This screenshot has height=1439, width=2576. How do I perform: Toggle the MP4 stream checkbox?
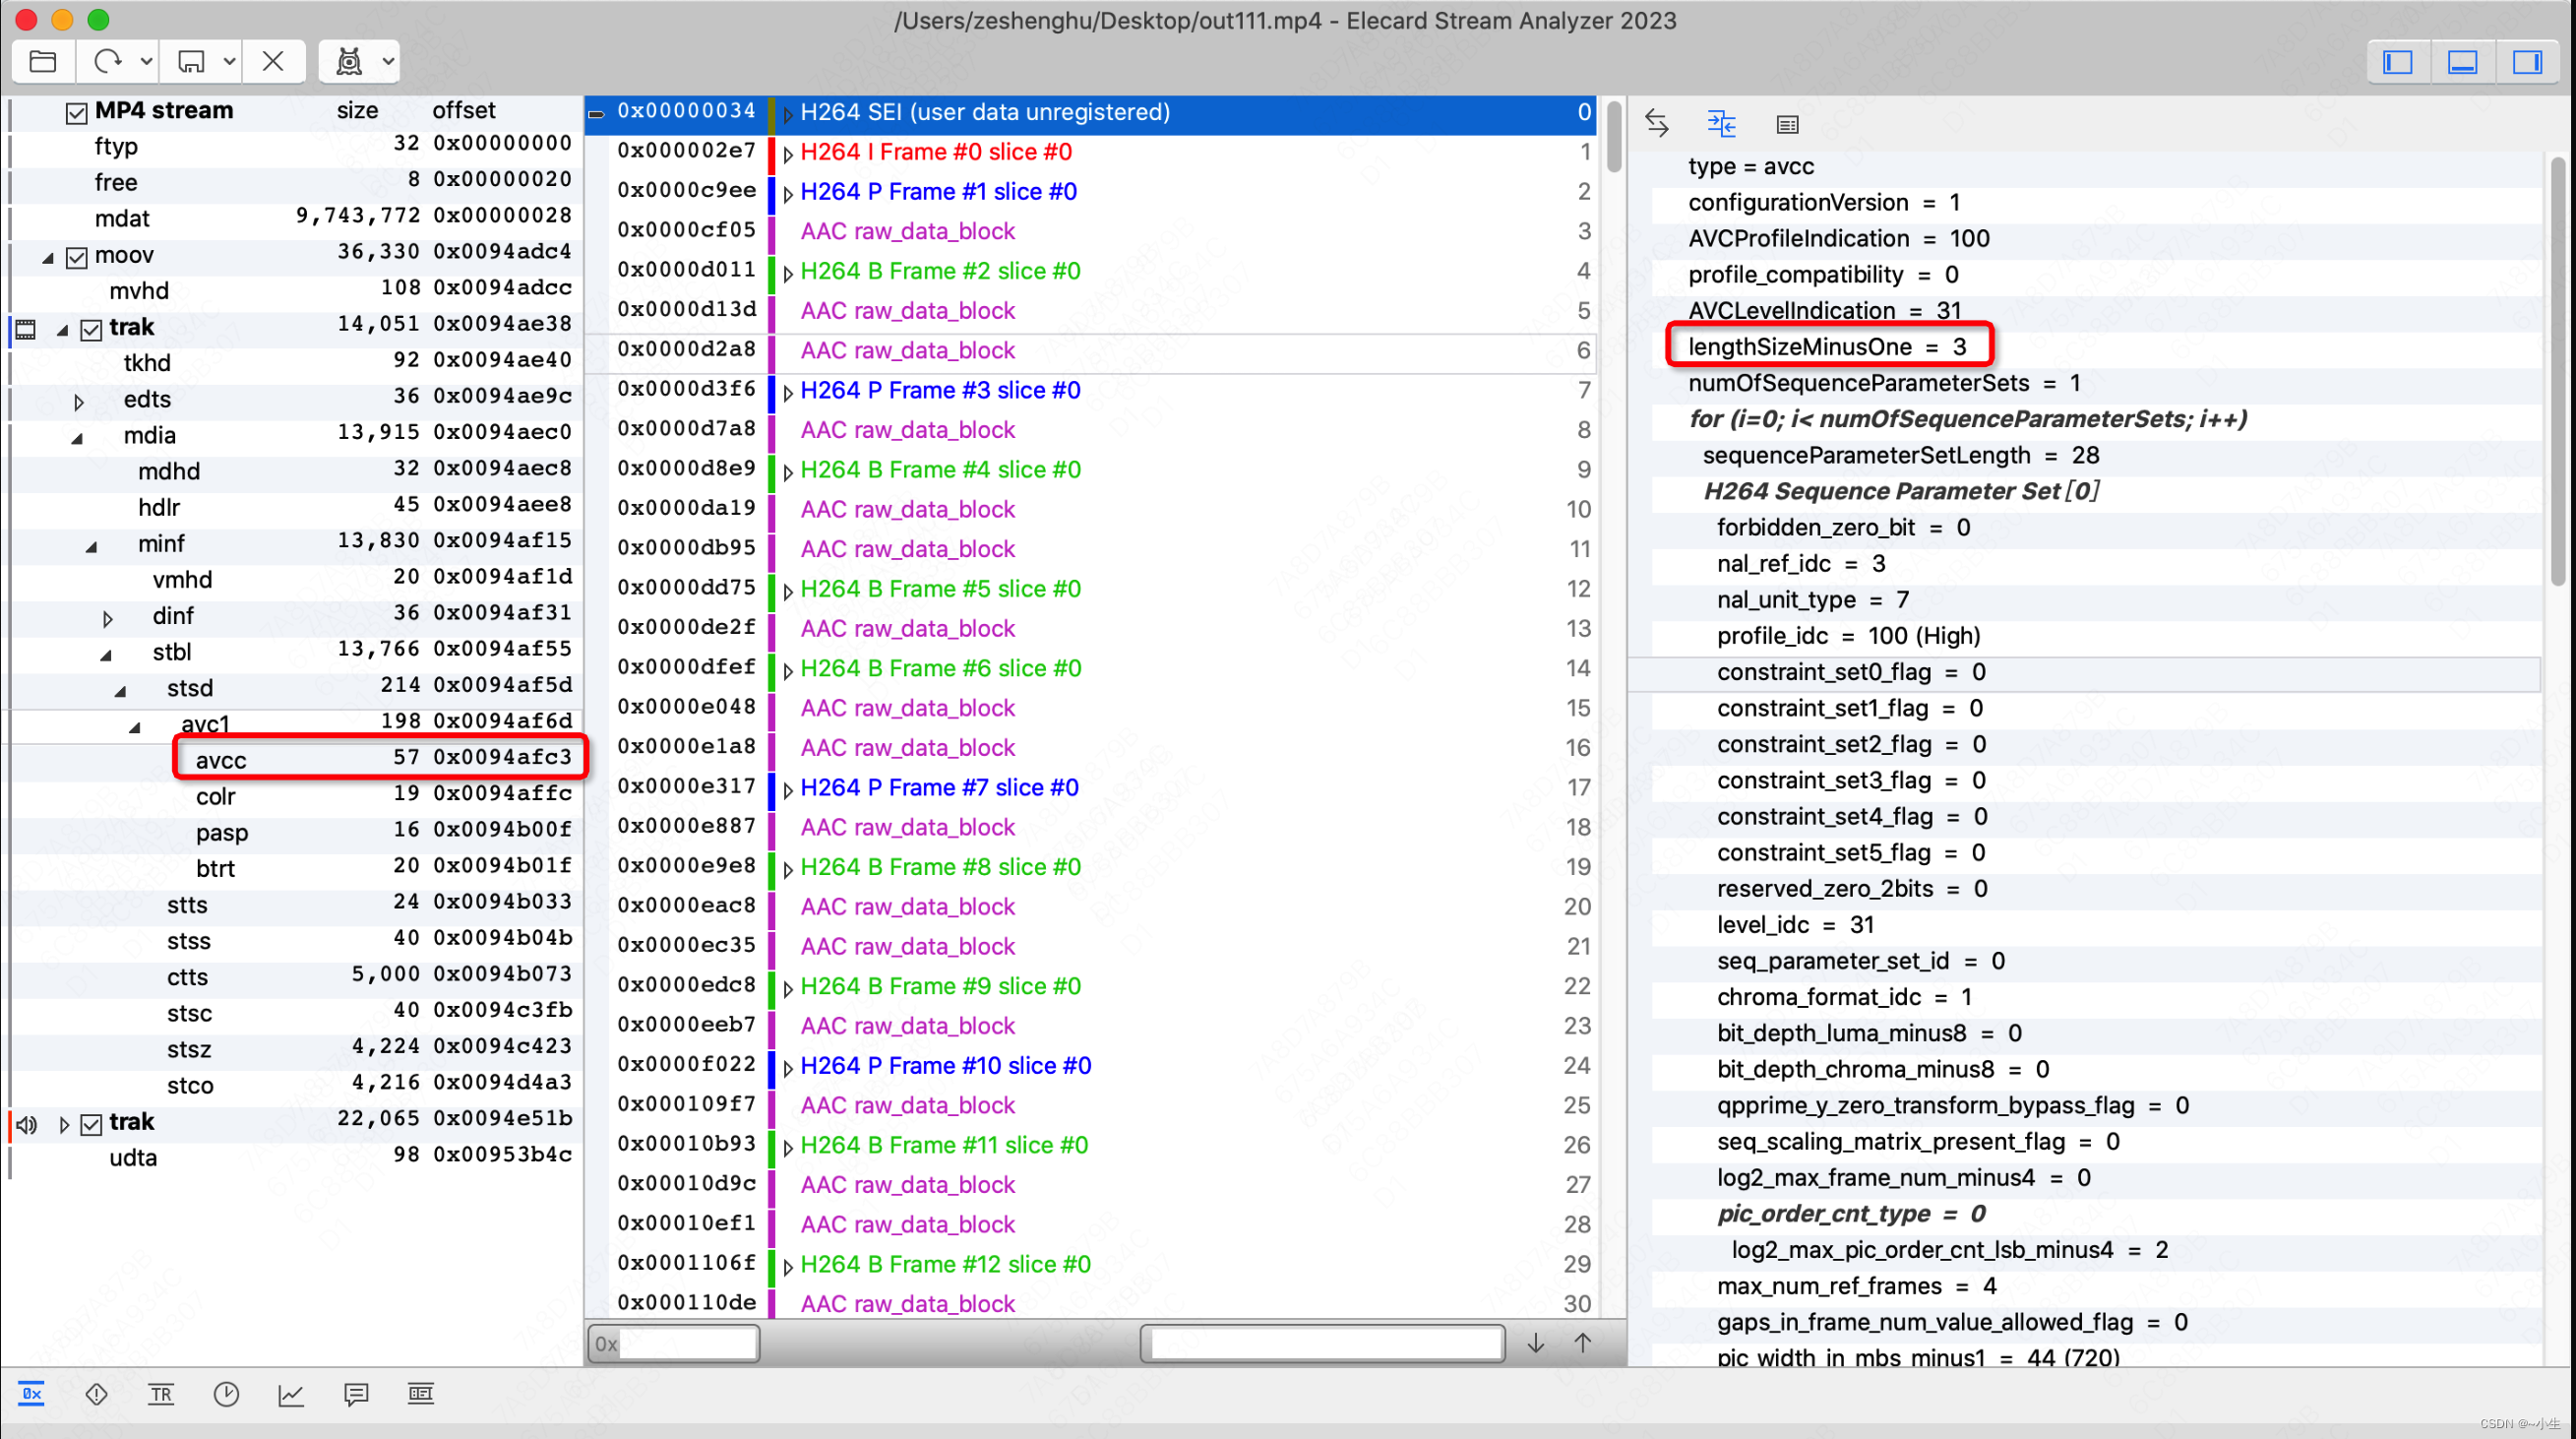(x=77, y=112)
